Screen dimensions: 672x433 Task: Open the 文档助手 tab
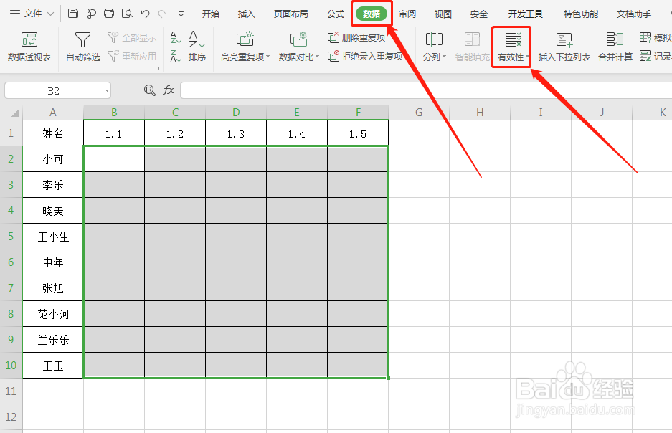tap(634, 14)
